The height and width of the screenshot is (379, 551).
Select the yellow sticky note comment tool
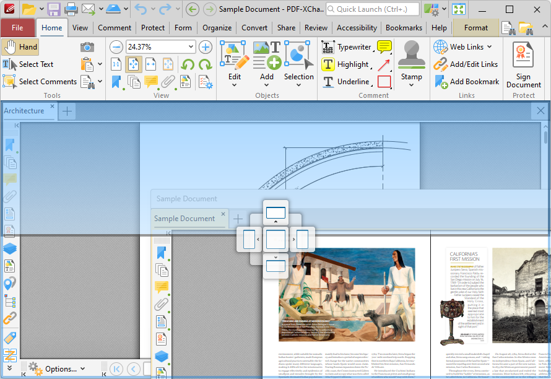[384, 47]
